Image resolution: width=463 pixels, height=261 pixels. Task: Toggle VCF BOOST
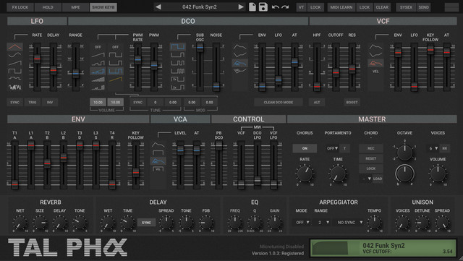[x=352, y=102]
